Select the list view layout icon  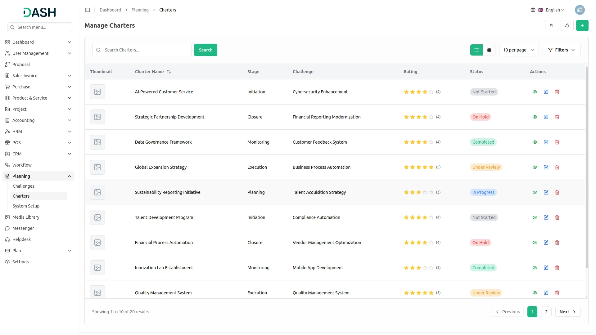coord(476,50)
